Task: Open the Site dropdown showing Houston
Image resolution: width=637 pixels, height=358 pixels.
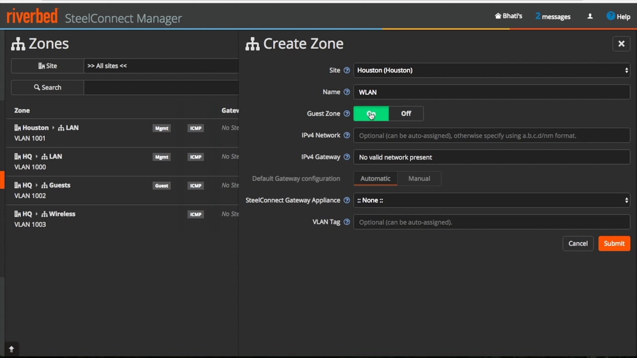Action: 492,71
